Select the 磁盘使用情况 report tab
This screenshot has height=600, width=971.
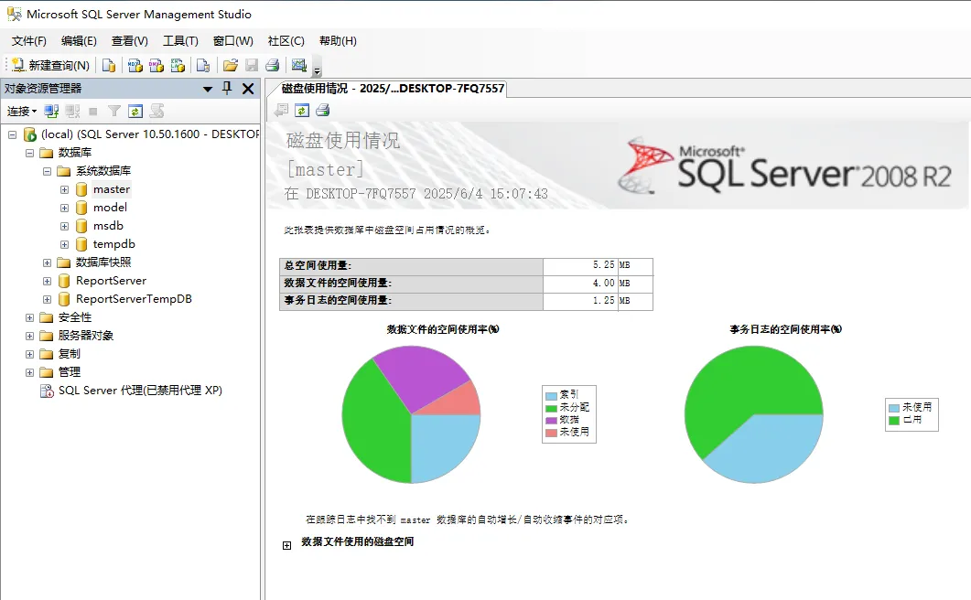point(393,89)
